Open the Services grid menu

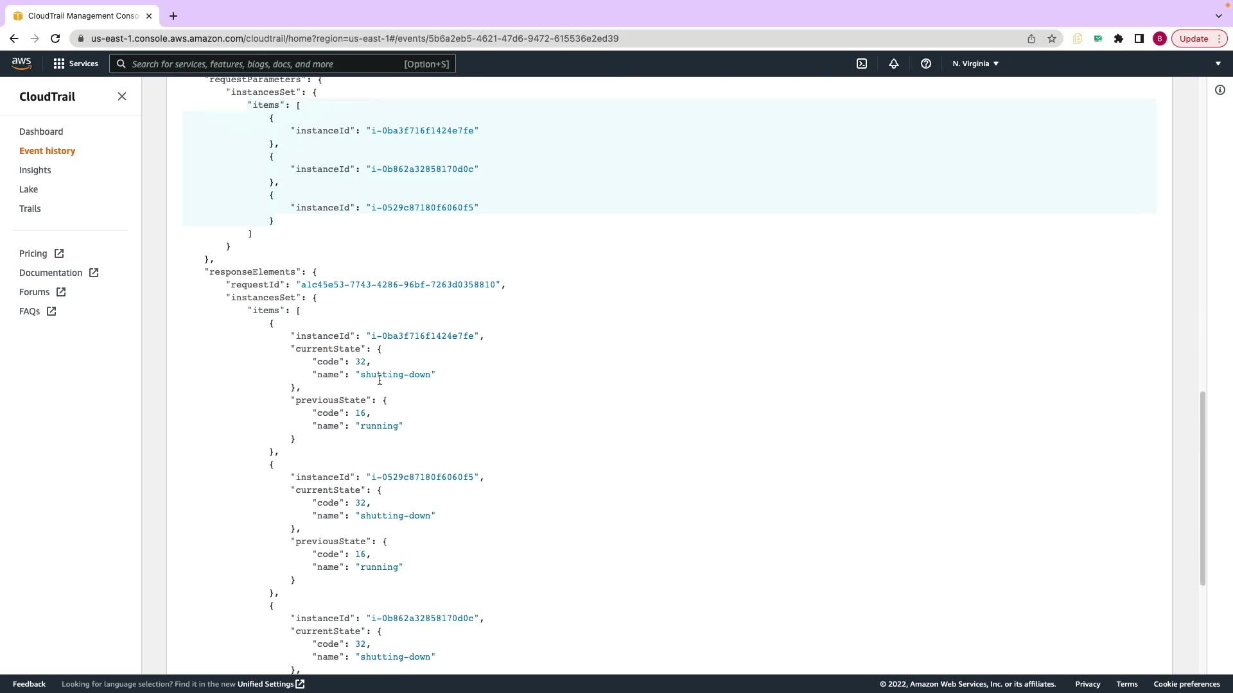[x=75, y=64]
